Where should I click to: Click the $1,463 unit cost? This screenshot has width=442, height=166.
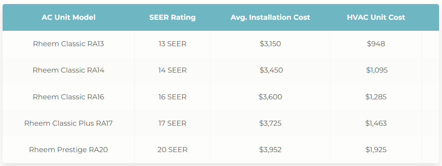click(x=376, y=123)
